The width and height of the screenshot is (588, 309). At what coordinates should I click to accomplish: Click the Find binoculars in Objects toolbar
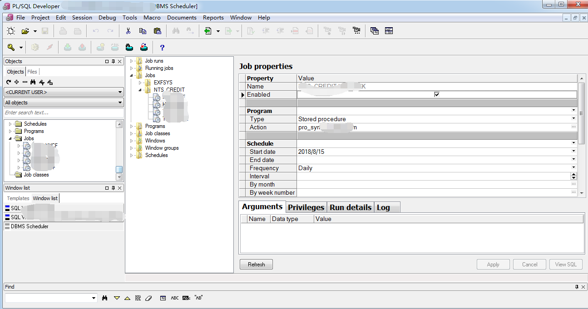(33, 82)
